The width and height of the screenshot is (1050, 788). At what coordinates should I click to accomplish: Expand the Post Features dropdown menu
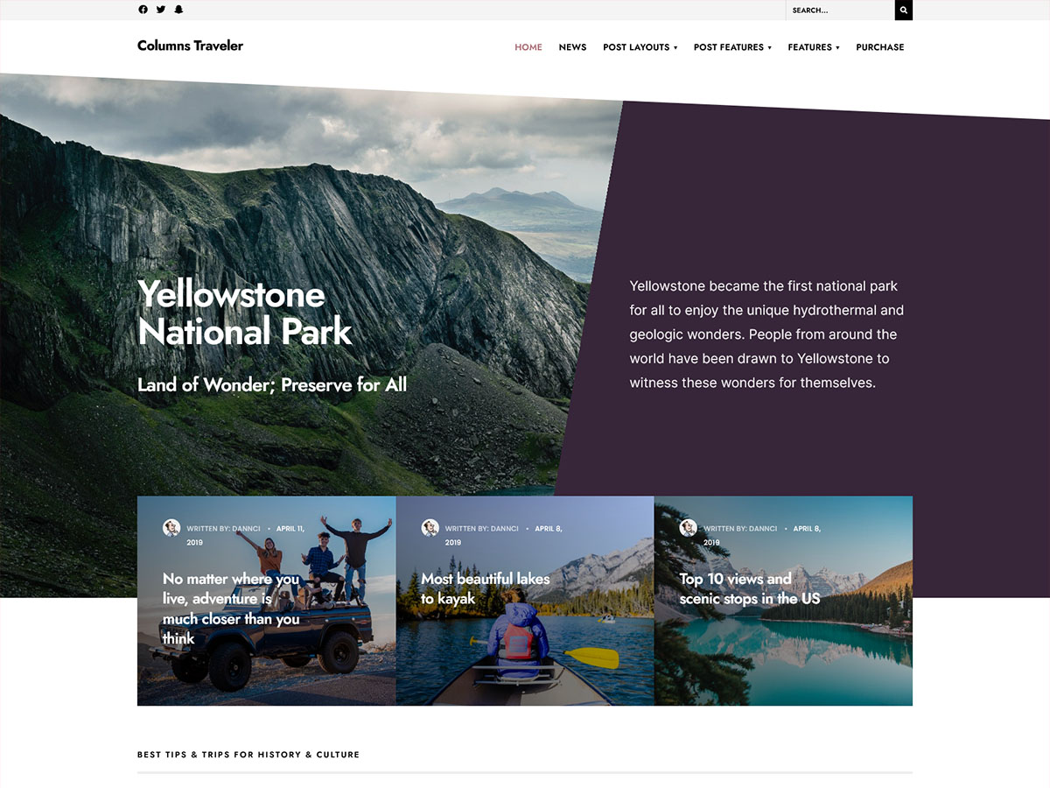coord(732,47)
